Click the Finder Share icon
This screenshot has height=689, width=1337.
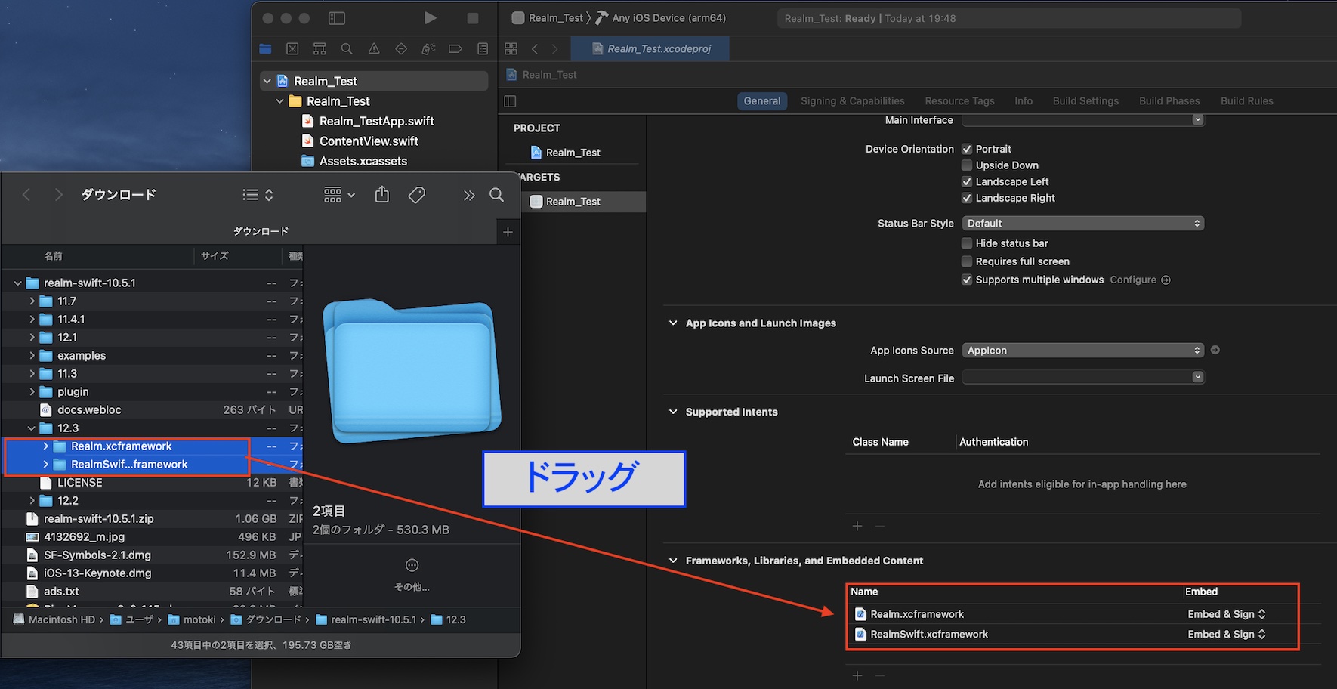point(382,195)
